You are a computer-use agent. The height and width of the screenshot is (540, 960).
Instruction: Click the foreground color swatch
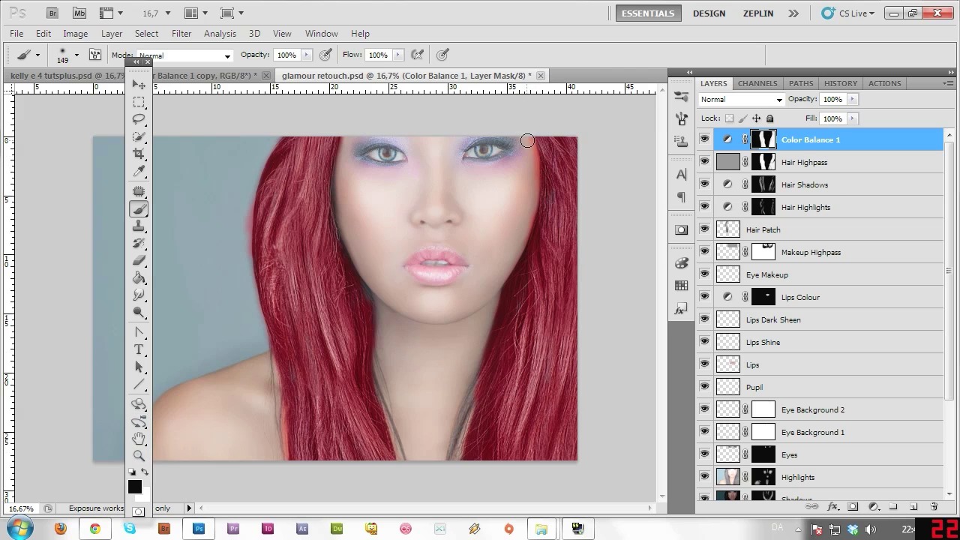[x=135, y=487]
